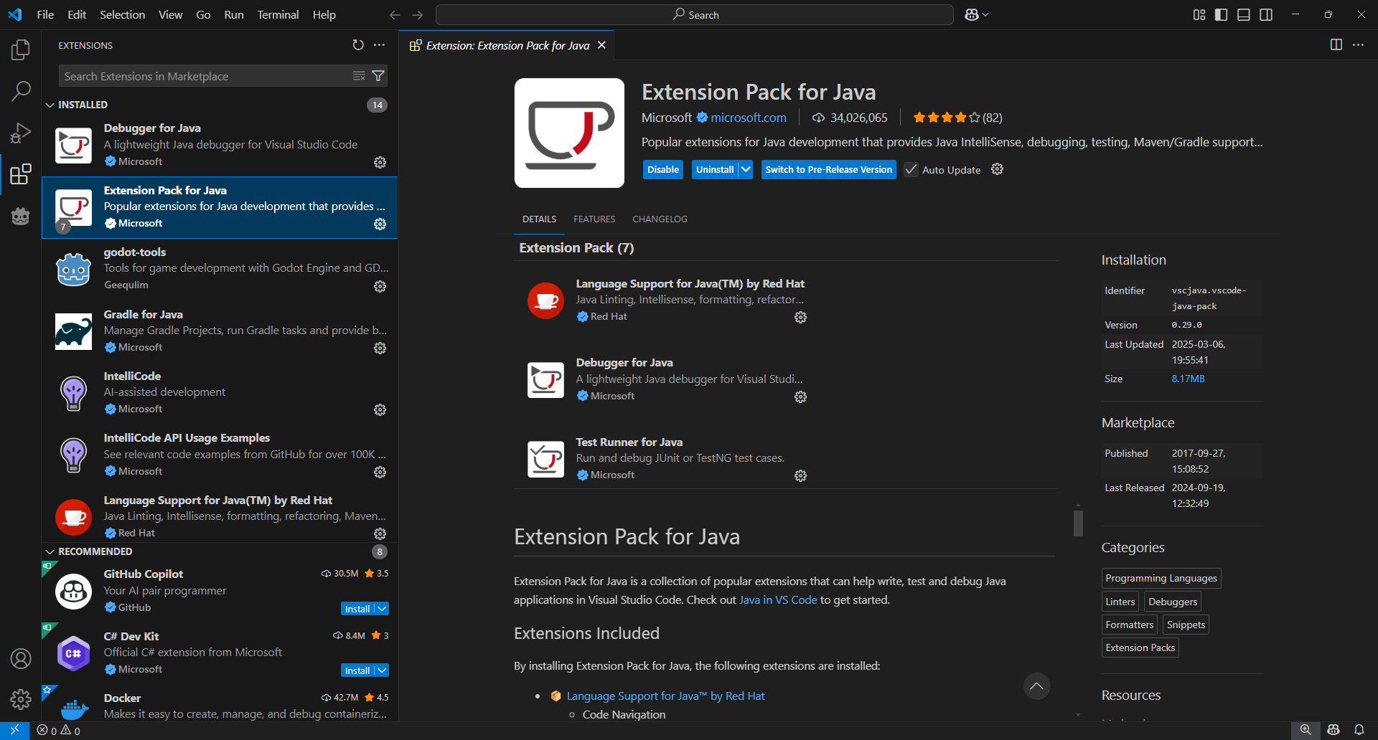Close the Extension Pack for Java tab

(601, 45)
